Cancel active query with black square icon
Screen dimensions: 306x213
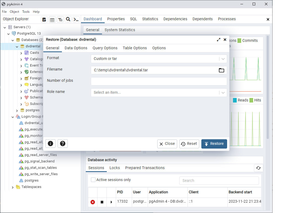click(x=102, y=202)
